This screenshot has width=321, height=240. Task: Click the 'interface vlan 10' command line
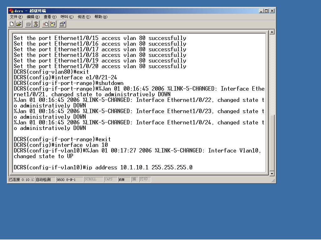[61, 145]
